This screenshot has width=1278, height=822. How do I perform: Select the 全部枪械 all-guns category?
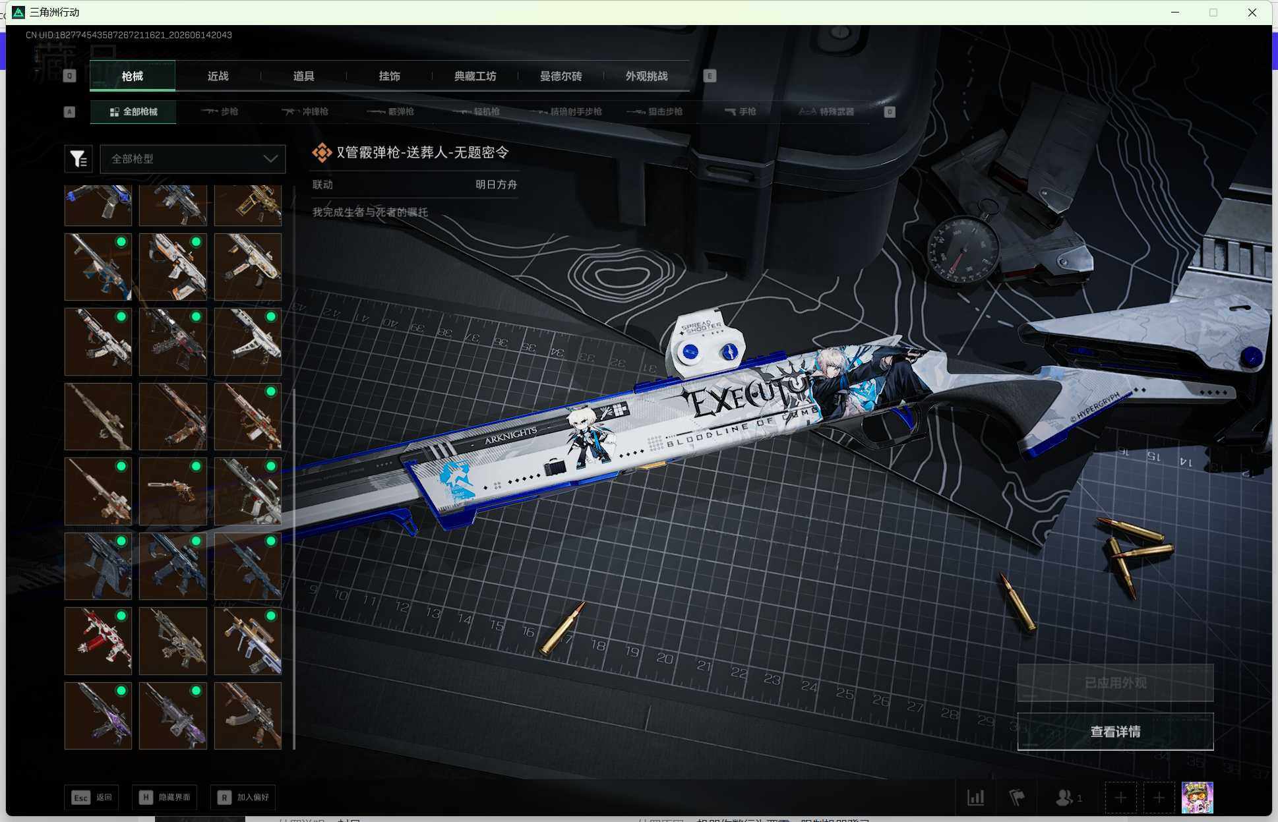coord(133,112)
